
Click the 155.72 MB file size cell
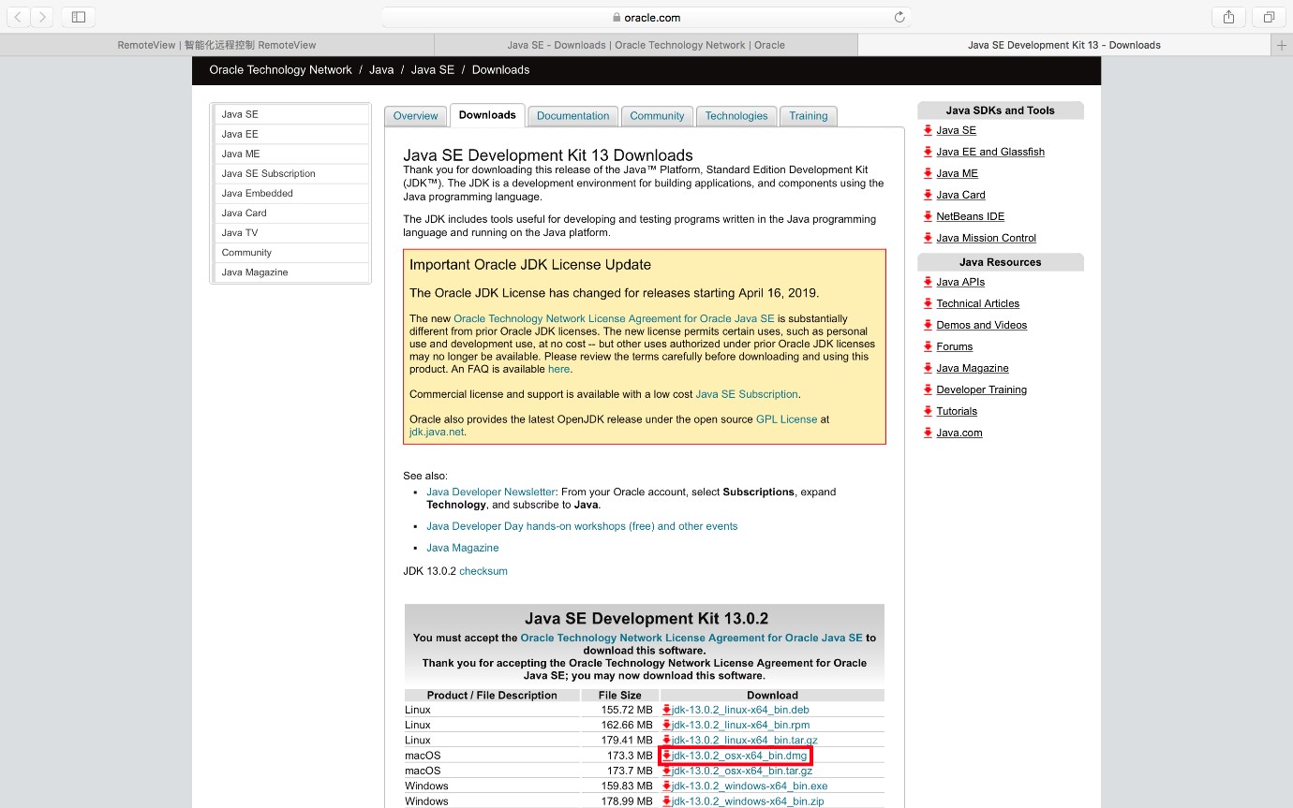tap(619, 710)
